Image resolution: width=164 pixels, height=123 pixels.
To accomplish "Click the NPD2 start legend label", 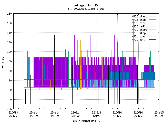I will (139, 16).
